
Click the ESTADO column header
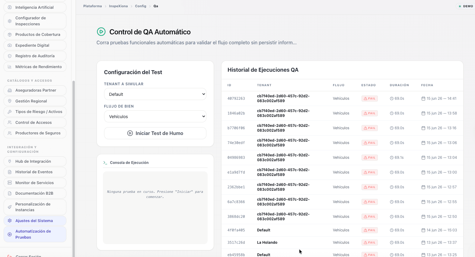(x=368, y=85)
